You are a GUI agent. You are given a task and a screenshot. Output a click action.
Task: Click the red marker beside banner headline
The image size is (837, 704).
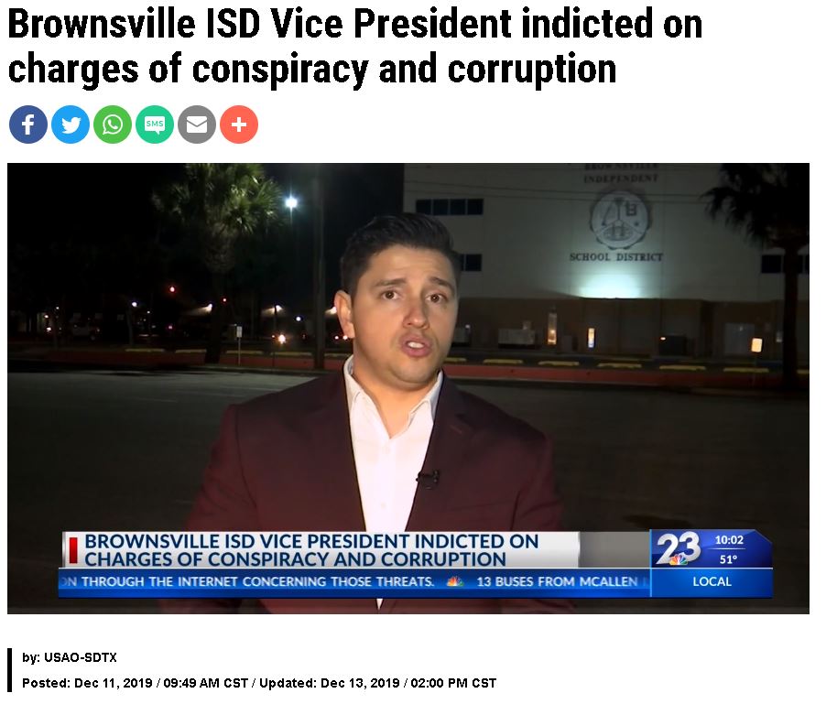(x=73, y=550)
